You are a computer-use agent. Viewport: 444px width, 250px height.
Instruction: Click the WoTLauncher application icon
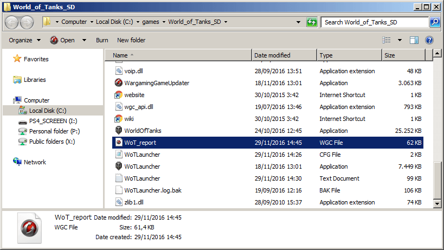[119, 166]
